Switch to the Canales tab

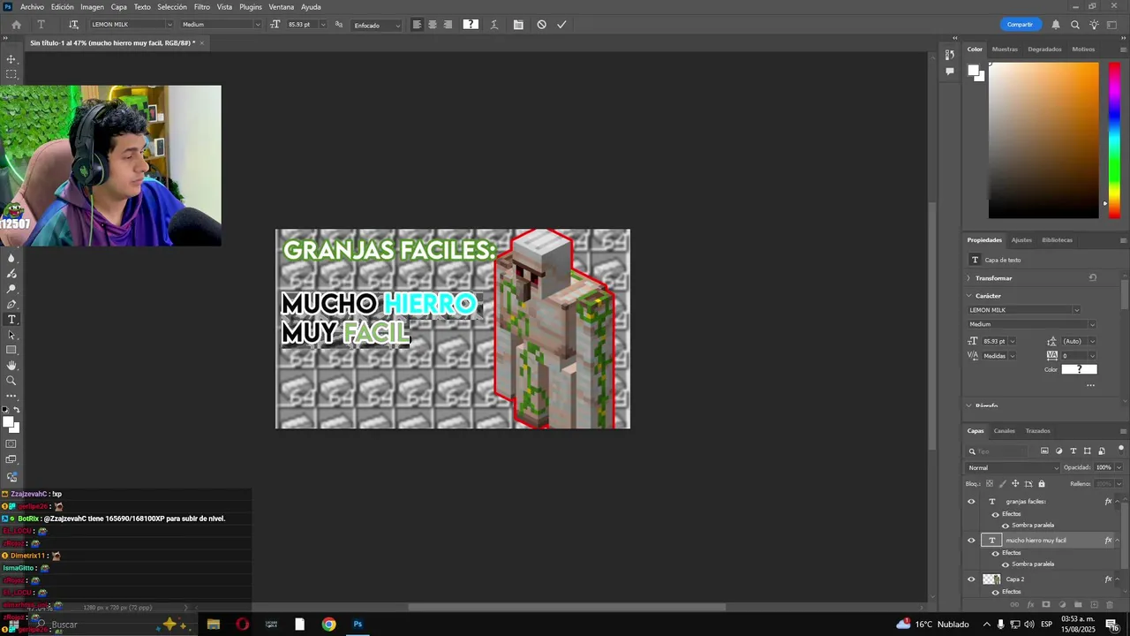1005,431
